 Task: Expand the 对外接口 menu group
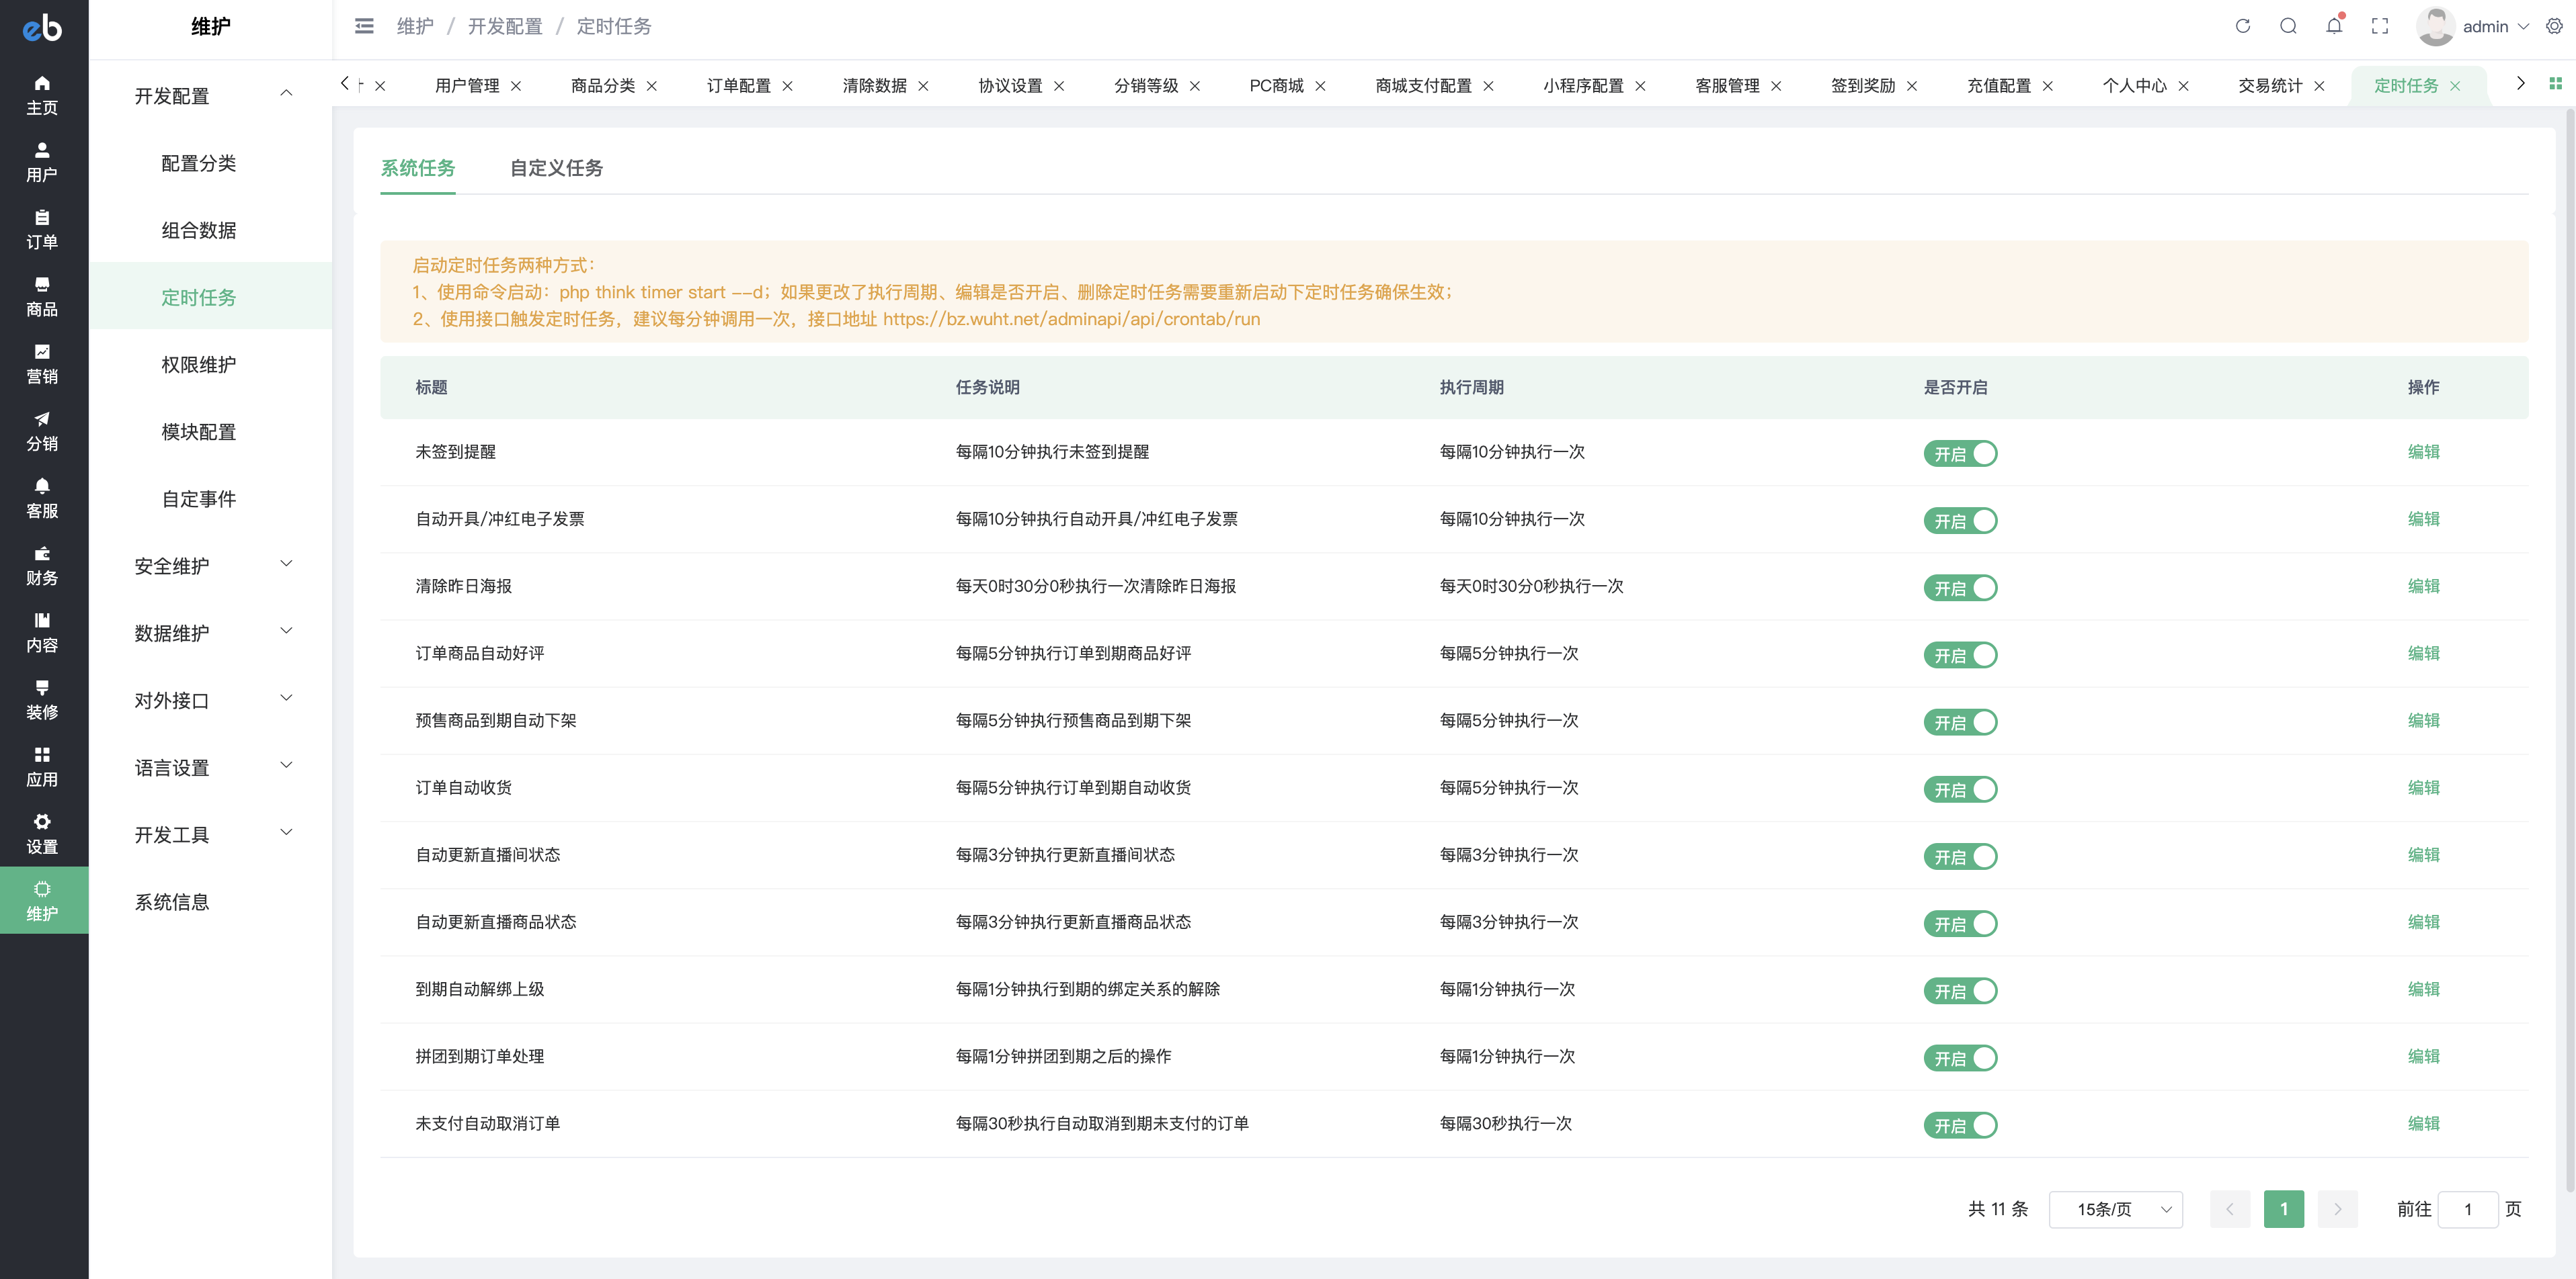211,699
